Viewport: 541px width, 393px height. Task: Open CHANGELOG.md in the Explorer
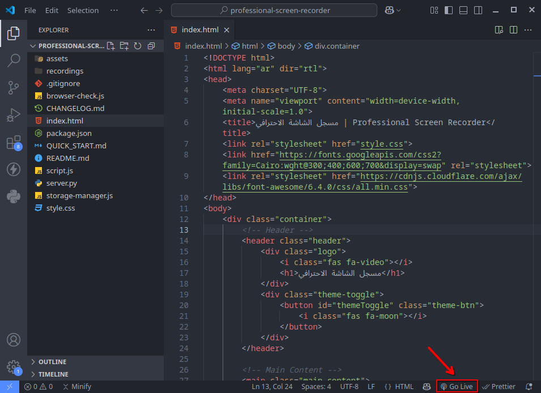(95, 108)
